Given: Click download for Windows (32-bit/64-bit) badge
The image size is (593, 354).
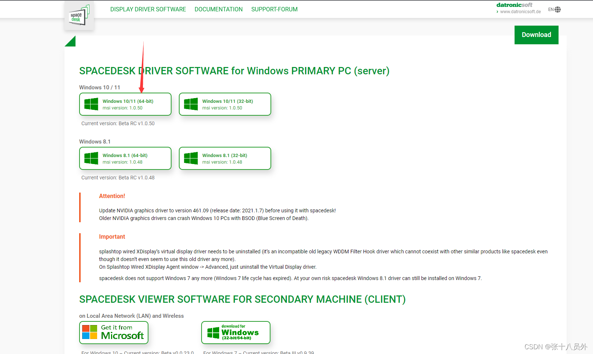Looking at the screenshot, I should 236,332.
